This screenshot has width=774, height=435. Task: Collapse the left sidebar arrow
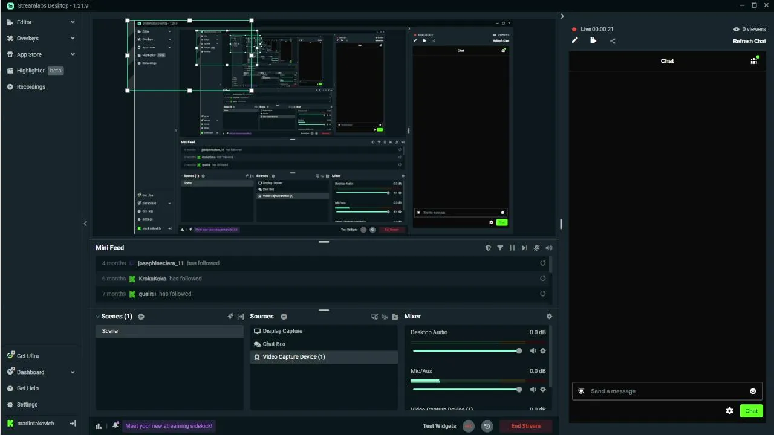click(85, 224)
